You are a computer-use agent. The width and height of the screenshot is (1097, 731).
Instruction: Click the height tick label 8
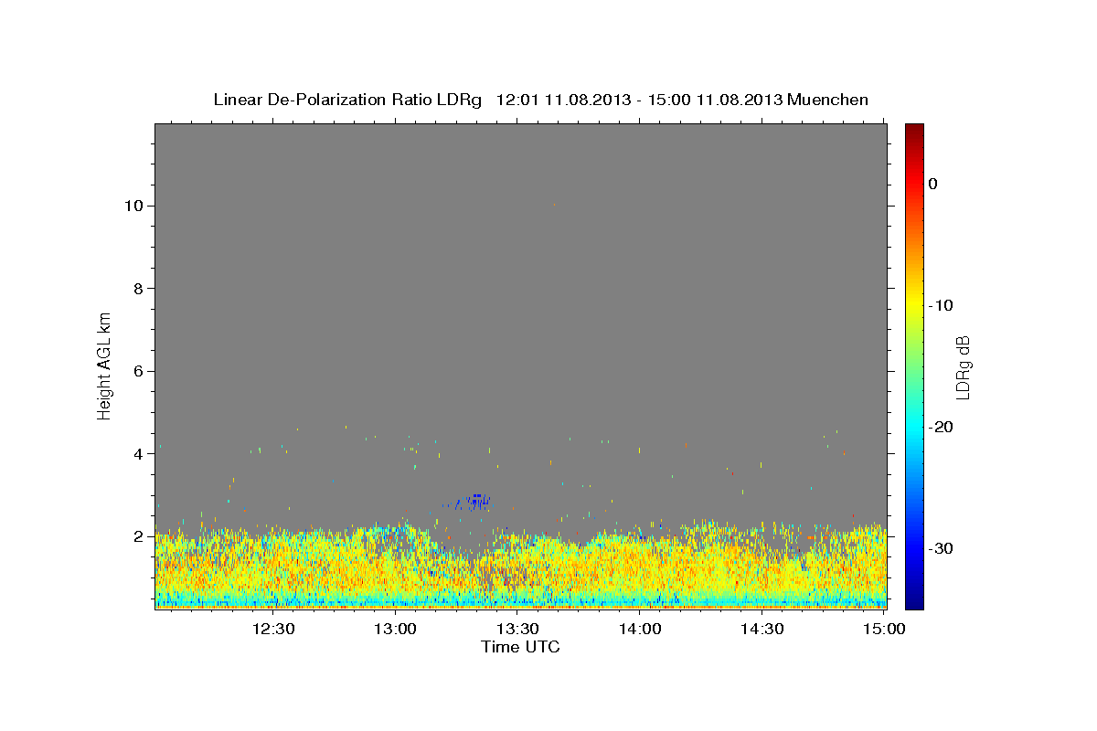138,289
